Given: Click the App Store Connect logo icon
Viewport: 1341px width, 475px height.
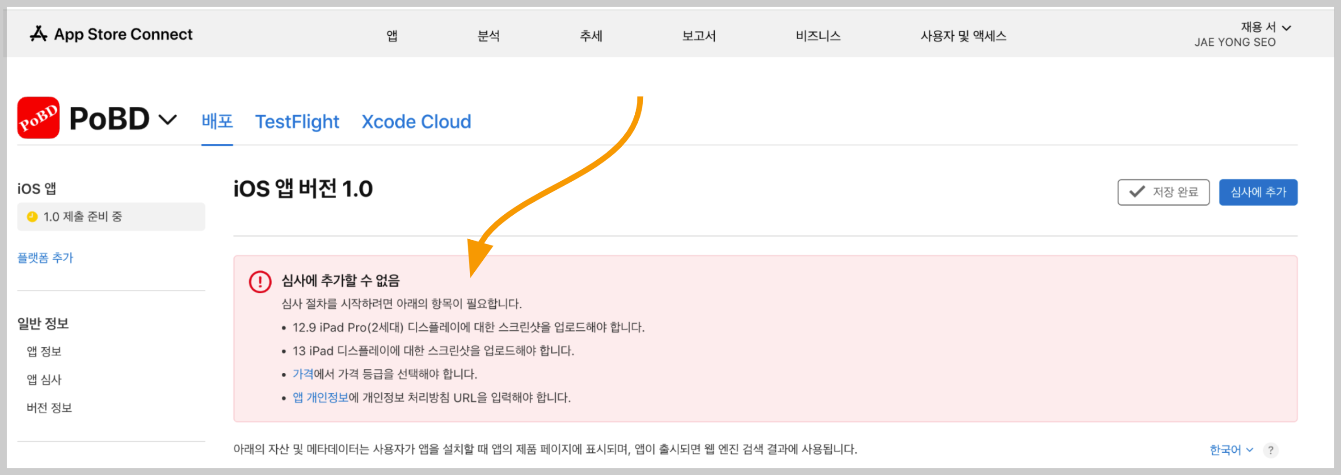Looking at the screenshot, I should [x=38, y=34].
